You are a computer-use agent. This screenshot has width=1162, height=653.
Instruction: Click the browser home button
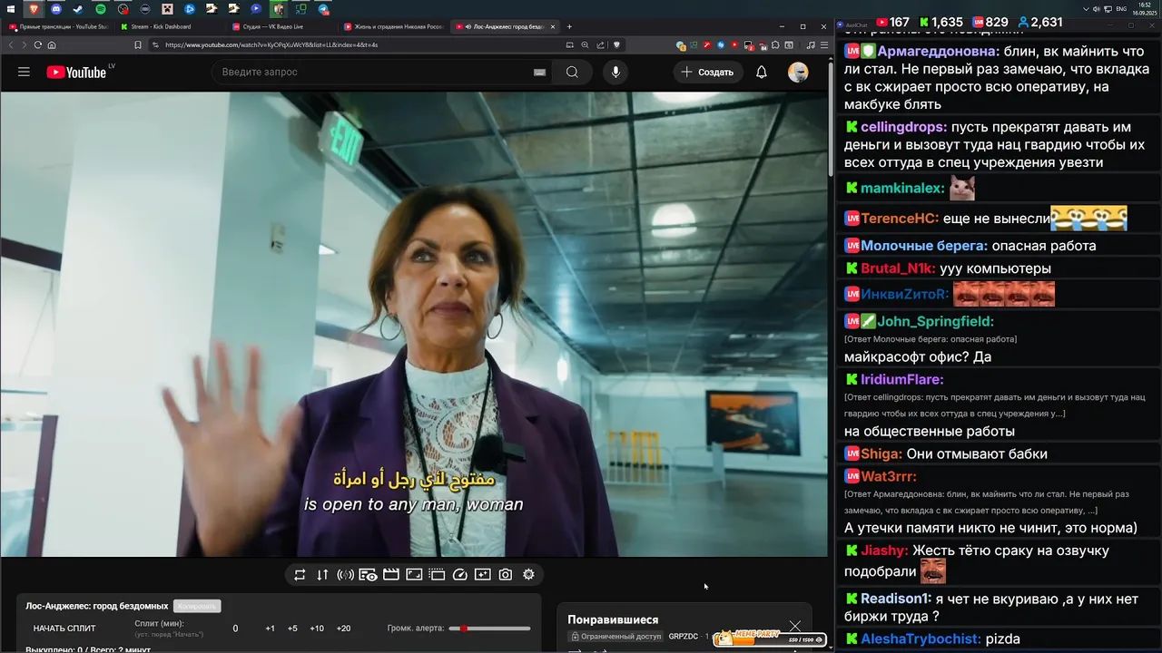click(x=52, y=44)
